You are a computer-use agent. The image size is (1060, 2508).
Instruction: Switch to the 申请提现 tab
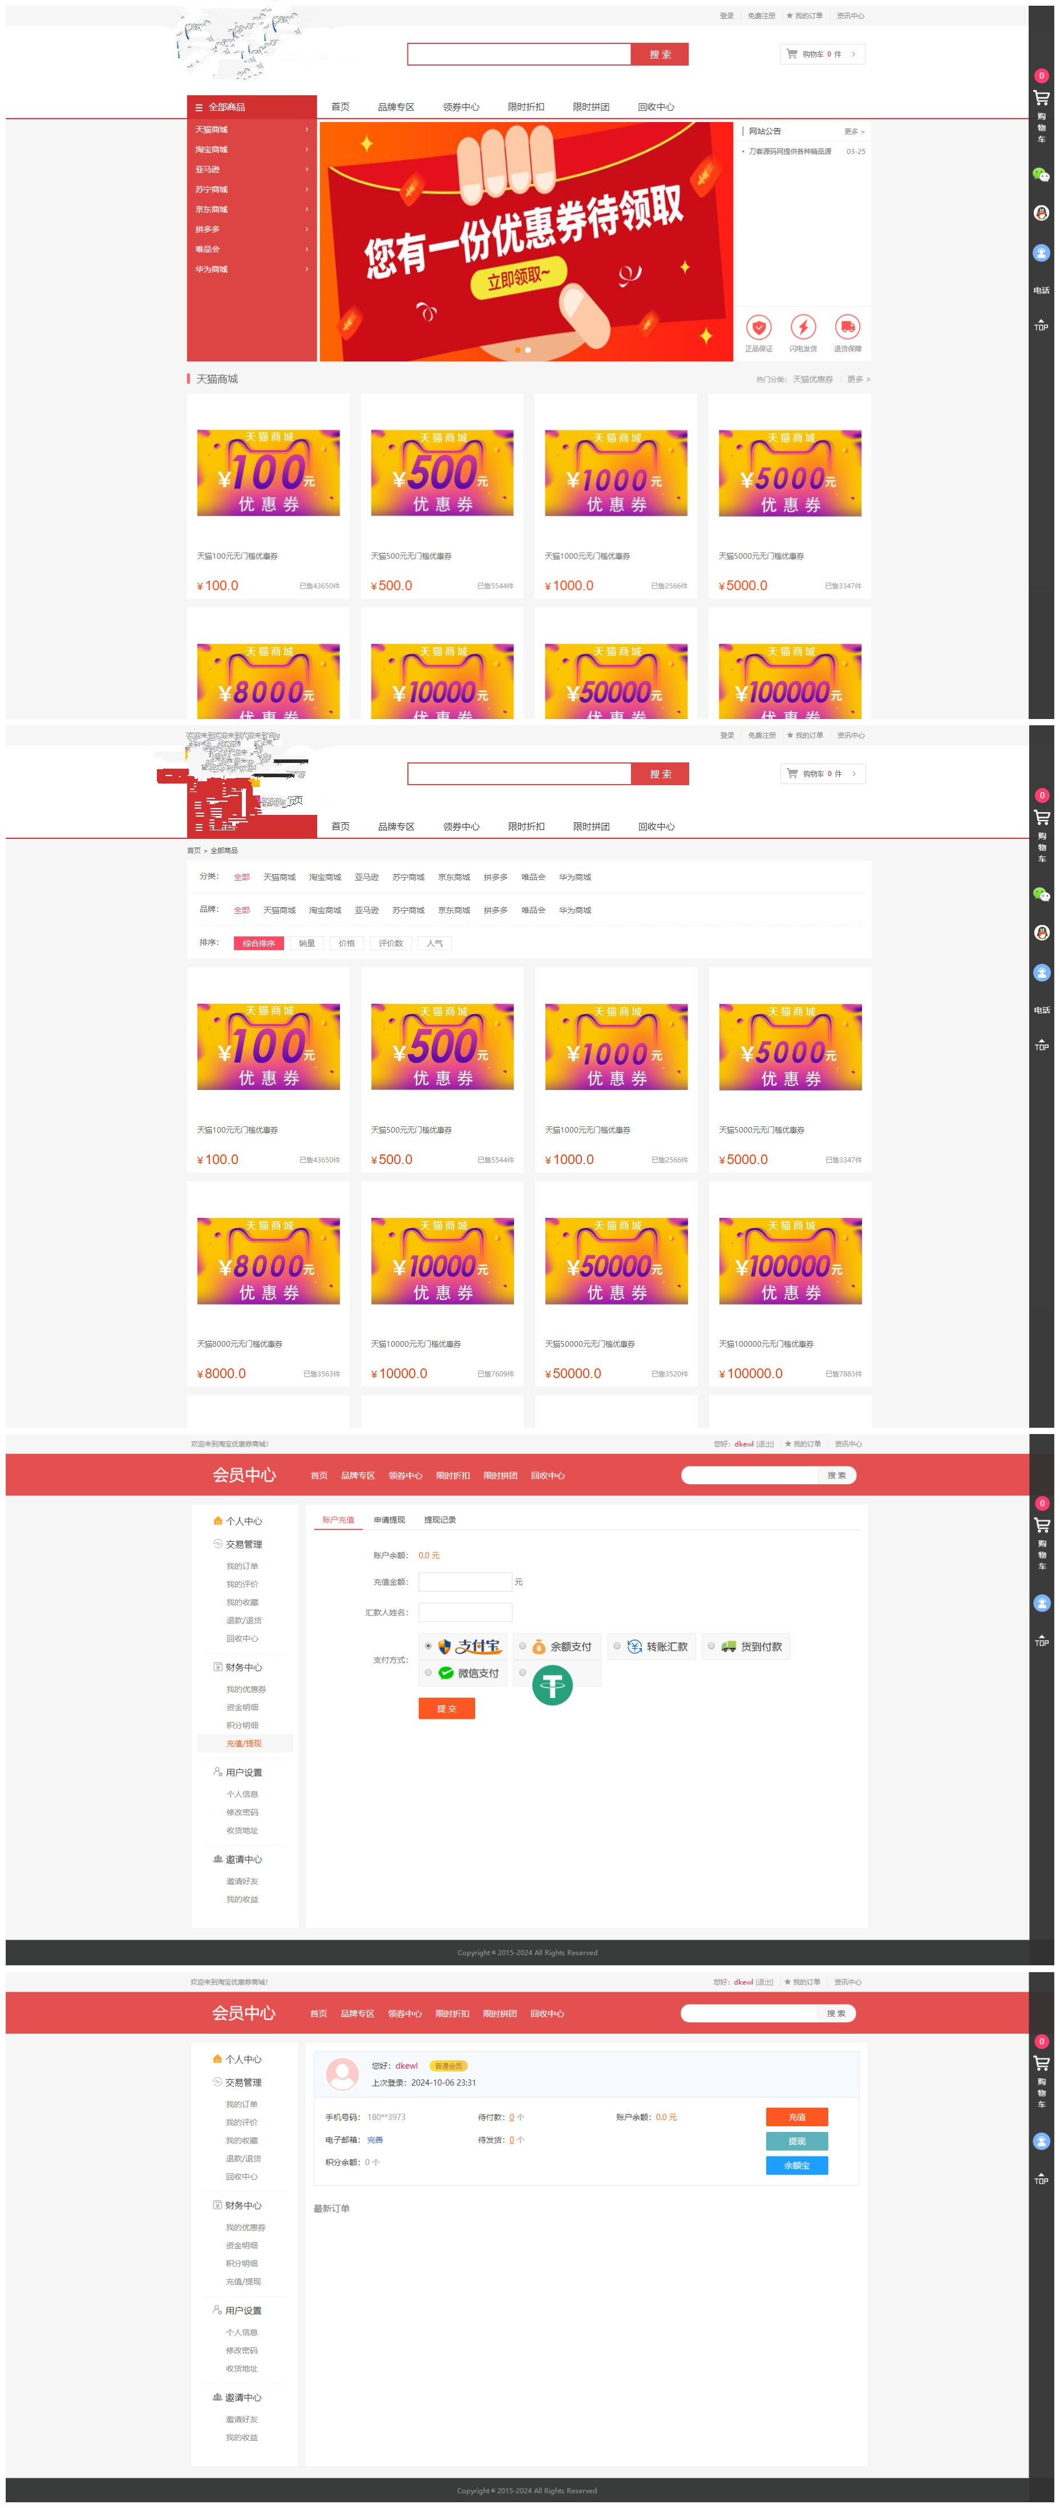pyautogui.click(x=389, y=1519)
